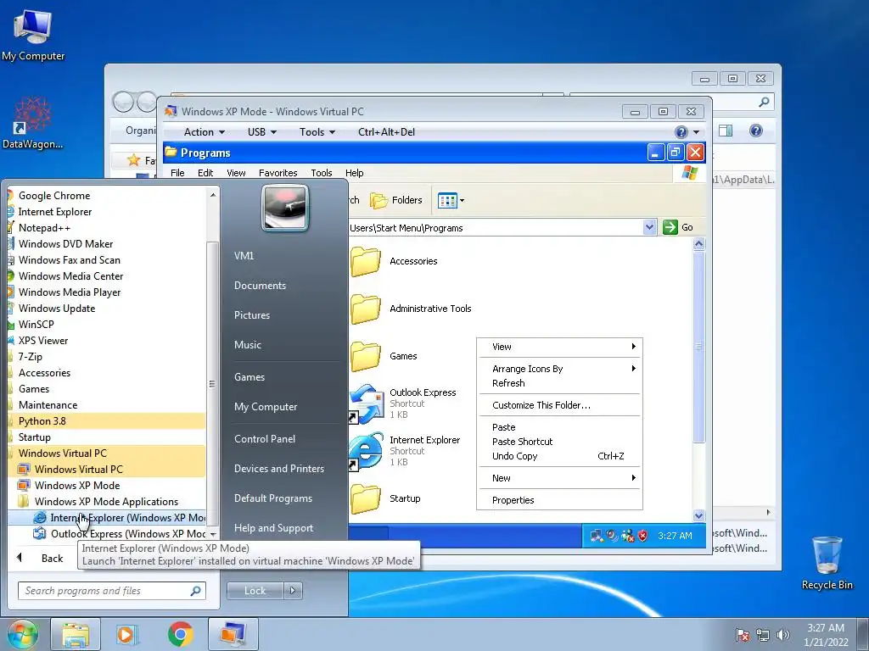This screenshot has height=651, width=869.
Task: Open the File menu in Programs window
Action: point(177,173)
